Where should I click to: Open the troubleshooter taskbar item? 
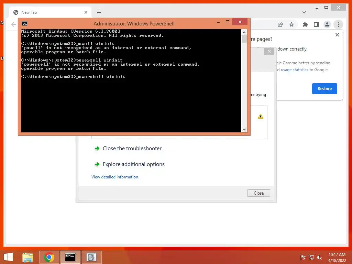coord(91,257)
